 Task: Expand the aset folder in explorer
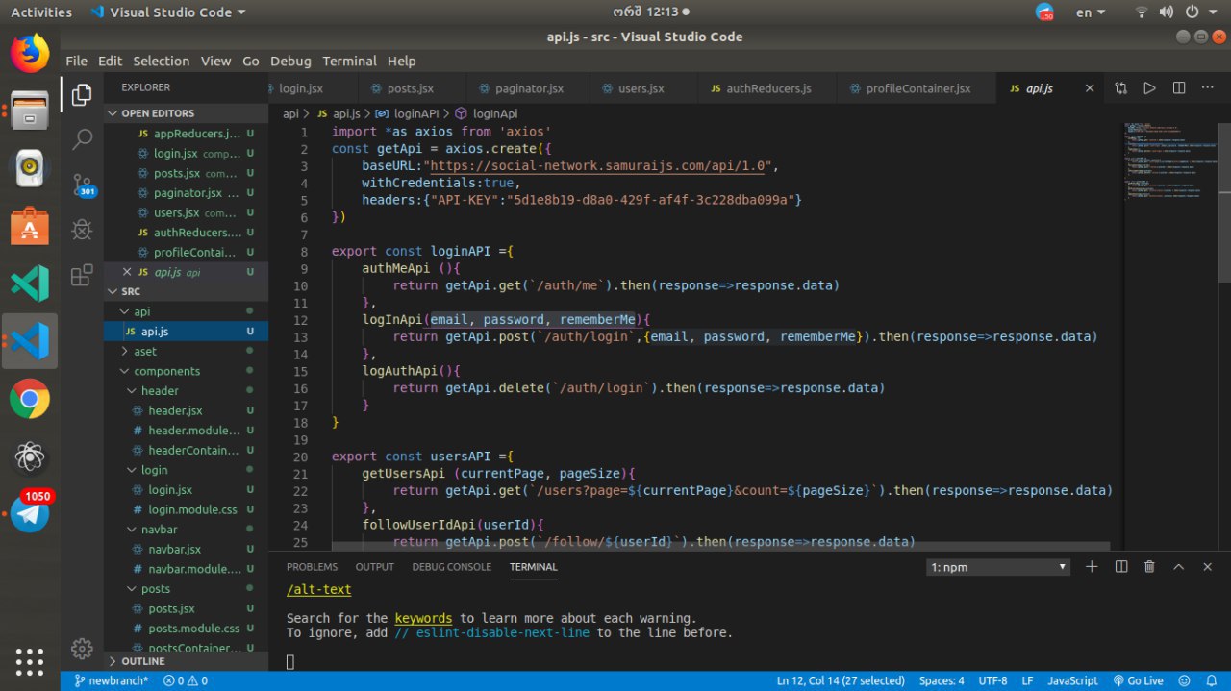coord(145,352)
